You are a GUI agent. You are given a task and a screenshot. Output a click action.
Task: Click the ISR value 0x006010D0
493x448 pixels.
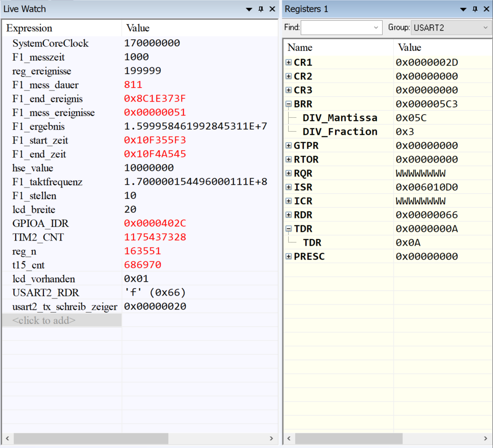pyautogui.click(x=426, y=187)
